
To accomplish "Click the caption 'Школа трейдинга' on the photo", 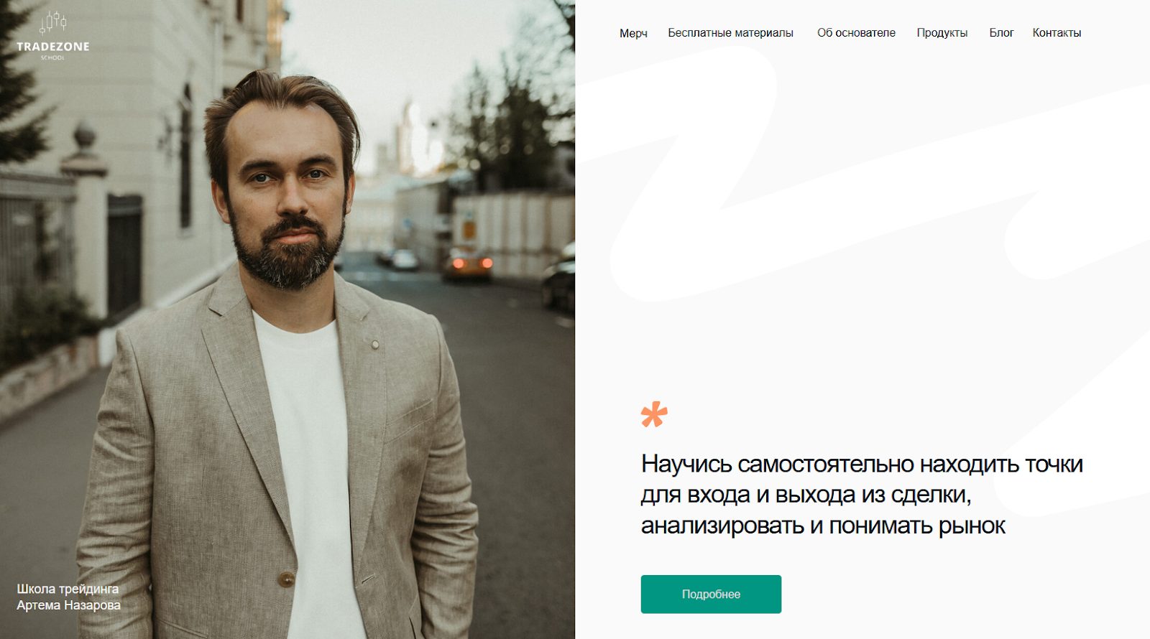I will click(68, 589).
